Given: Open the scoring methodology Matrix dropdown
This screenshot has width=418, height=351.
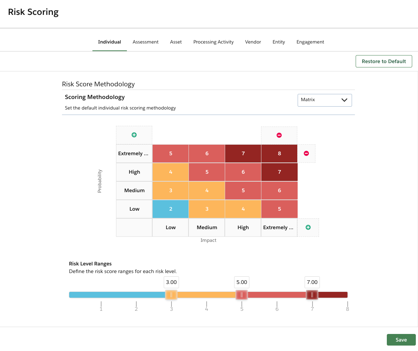Looking at the screenshot, I should click(x=324, y=100).
